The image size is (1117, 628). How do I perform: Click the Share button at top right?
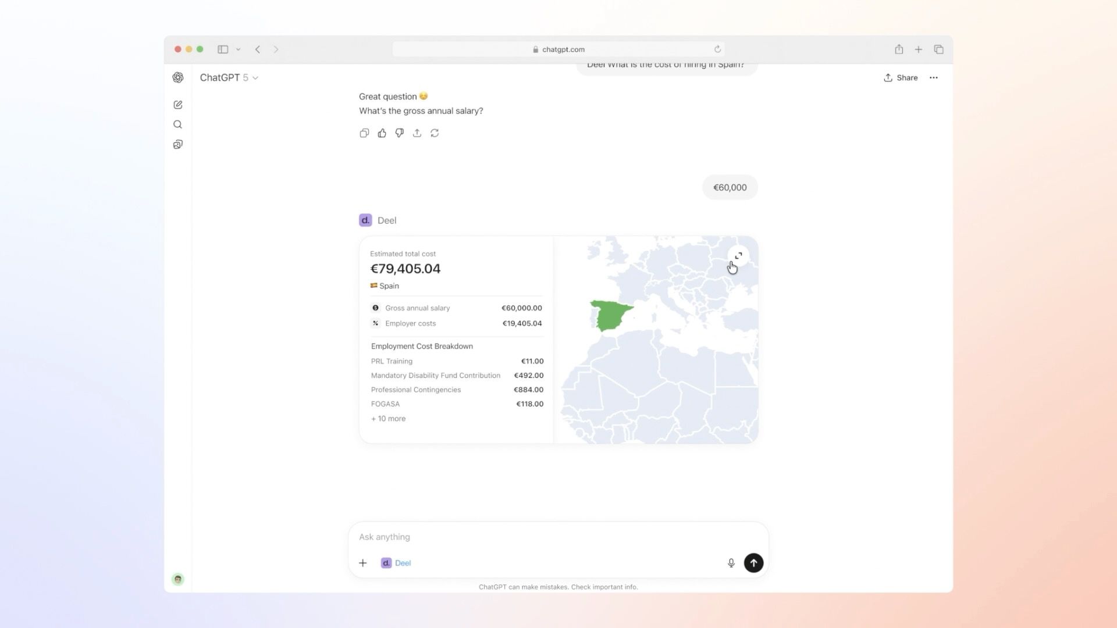pos(901,77)
